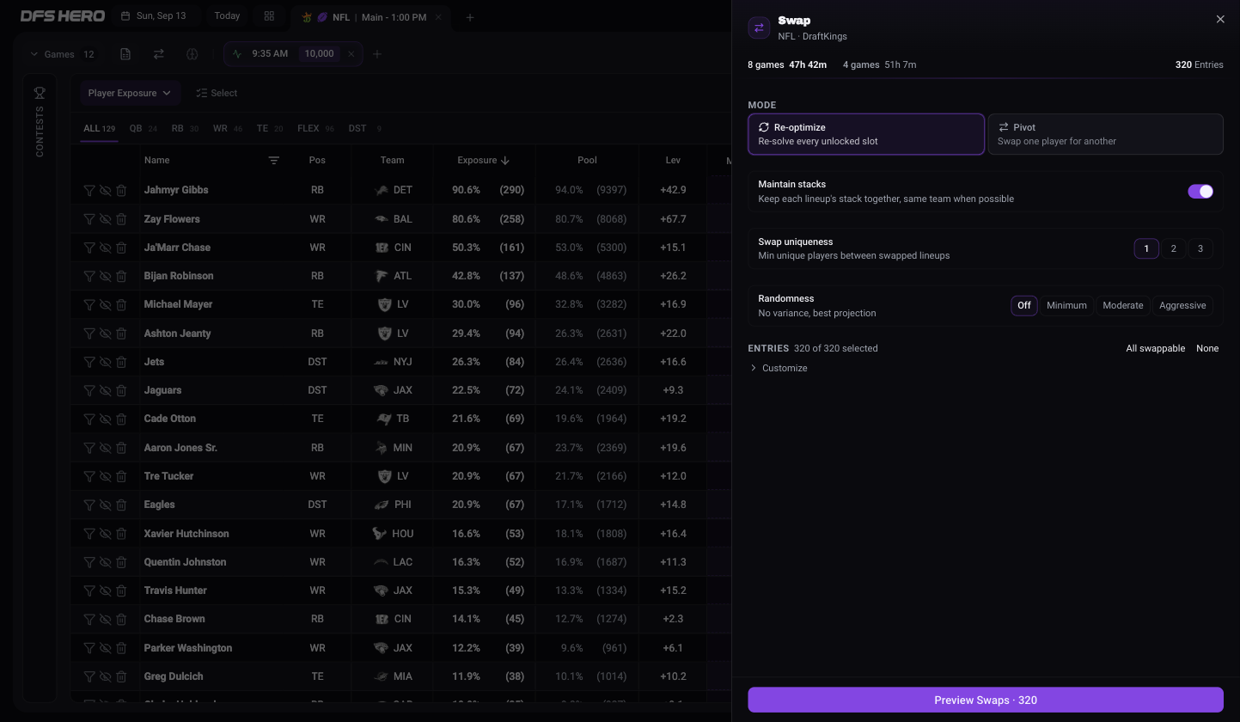Click trash icon for Ja'Marr Chase
Viewport: 1240px width, 722px height.
click(x=121, y=248)
